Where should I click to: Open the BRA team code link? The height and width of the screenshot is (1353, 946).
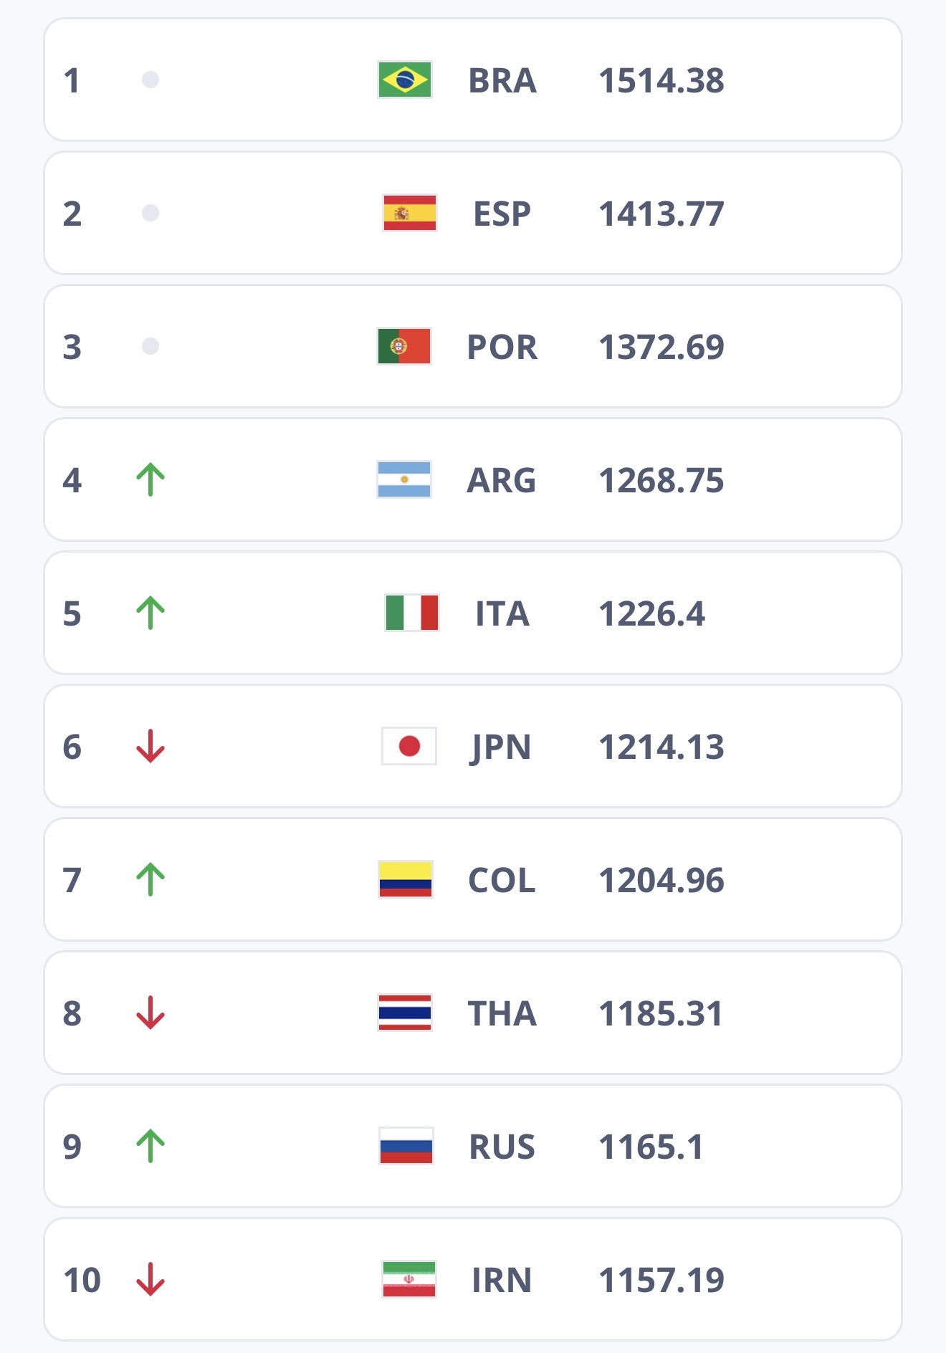pyautogui.click(x=502, y=80)
